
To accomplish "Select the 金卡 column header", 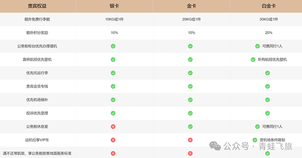I will point(191,6).
